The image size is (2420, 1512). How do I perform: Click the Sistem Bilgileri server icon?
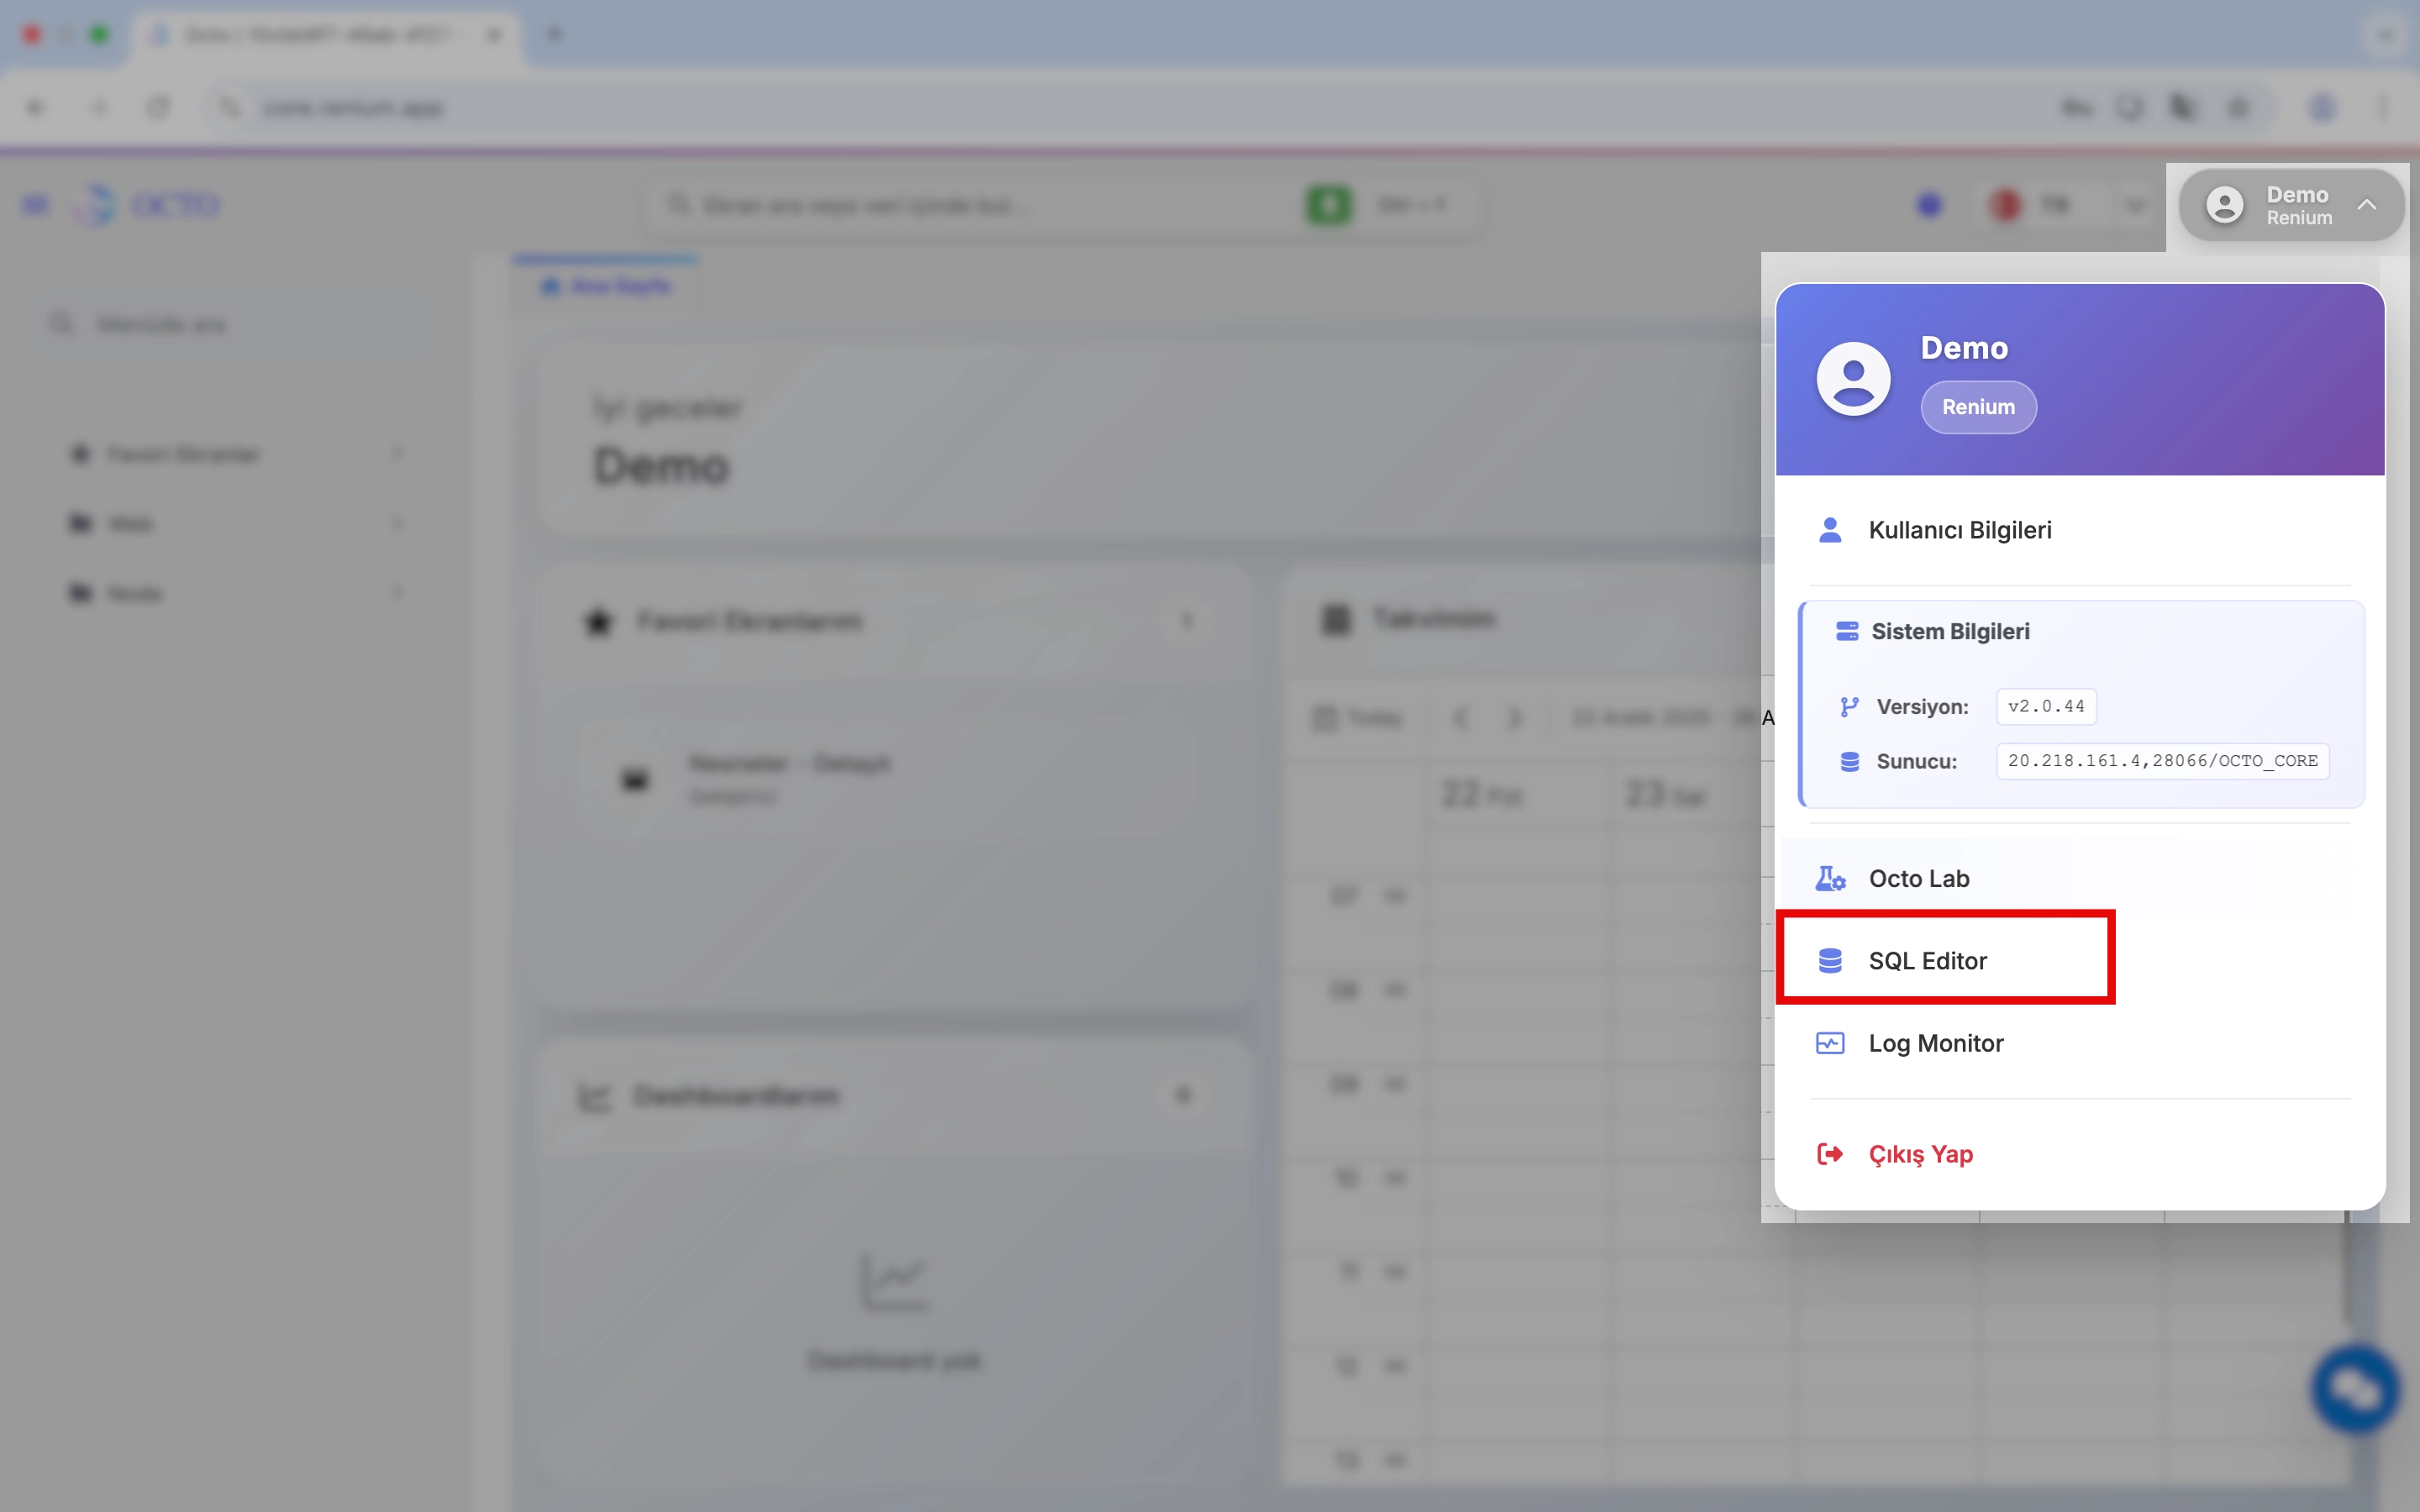click(1846, 631)
